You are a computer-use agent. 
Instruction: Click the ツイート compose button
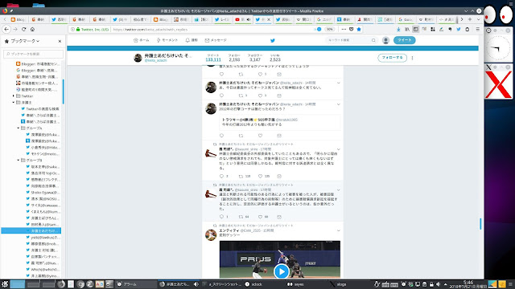[404, 40]
